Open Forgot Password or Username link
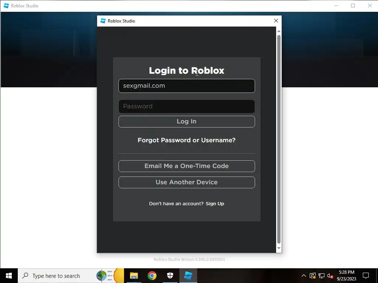Image resolution: width=378 pixels, height=283 pixels. coord(186,140)
